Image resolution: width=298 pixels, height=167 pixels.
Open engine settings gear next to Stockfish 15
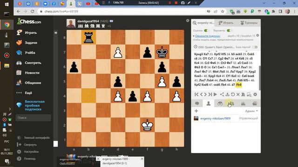coord(257,35)
